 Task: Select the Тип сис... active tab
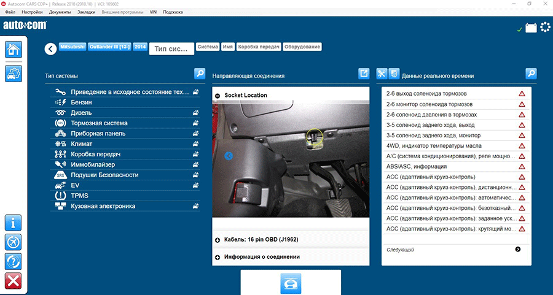(x=171, y=49)
